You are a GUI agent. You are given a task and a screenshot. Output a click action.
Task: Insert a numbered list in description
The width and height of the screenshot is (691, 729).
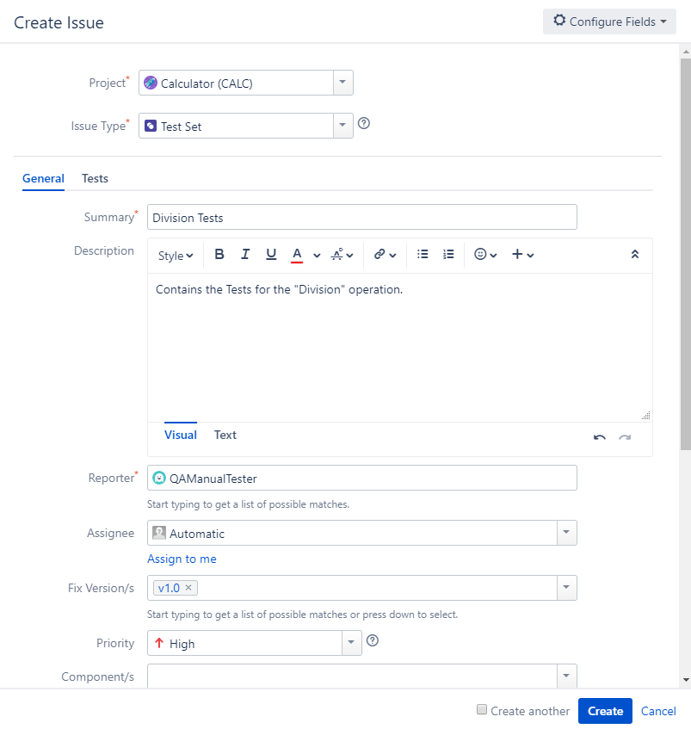click(448, 254)
